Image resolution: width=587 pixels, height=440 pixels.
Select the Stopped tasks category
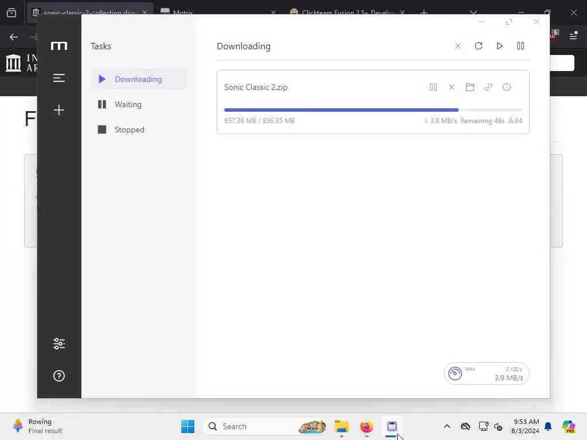point(139,129)
